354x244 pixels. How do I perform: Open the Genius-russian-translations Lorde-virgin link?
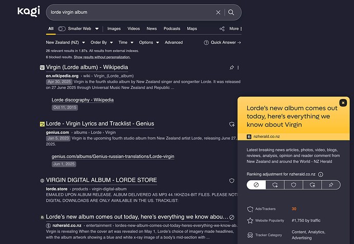pos(113,156)
